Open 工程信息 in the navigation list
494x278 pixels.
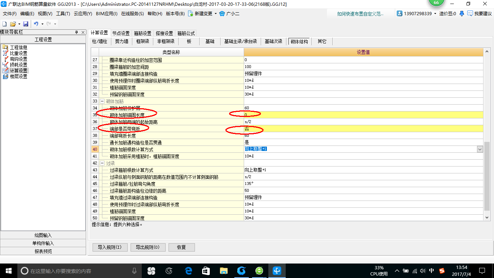pos(14,47)
